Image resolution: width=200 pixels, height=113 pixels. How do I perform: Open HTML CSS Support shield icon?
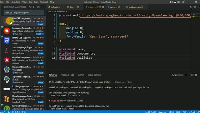tap(7, 40)
